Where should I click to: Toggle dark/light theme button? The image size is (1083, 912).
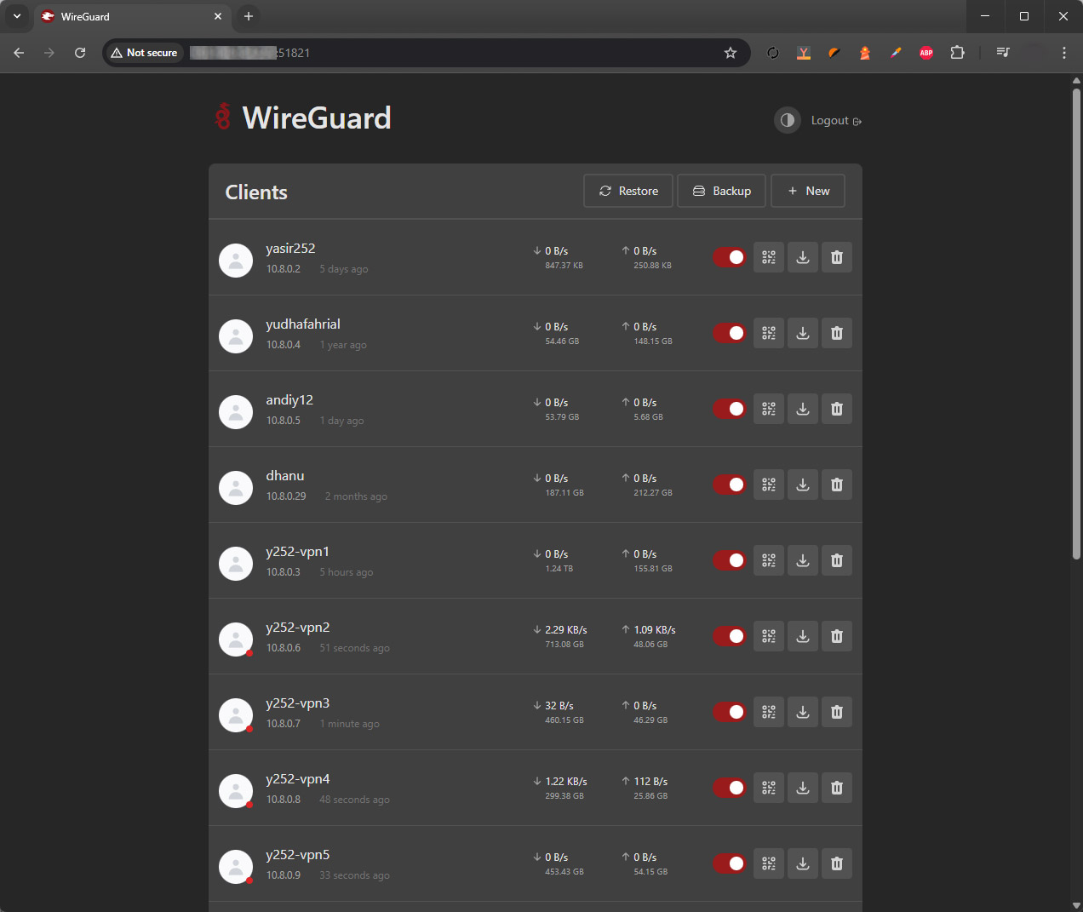(788, 120)
